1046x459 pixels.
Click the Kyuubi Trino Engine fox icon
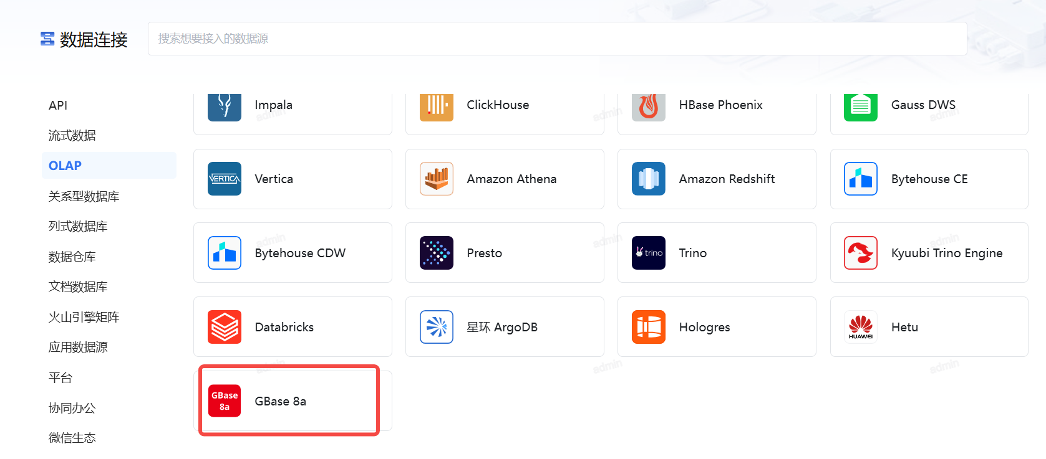click(861, 253)
